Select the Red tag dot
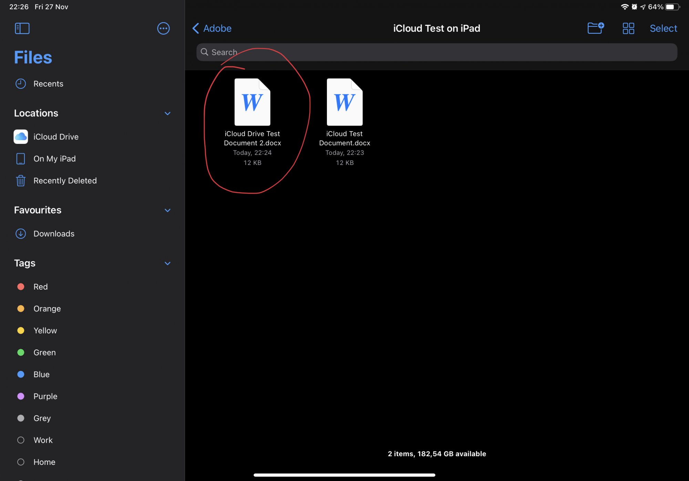The width and height of the screenshot is (689, 481). (21, 286)
